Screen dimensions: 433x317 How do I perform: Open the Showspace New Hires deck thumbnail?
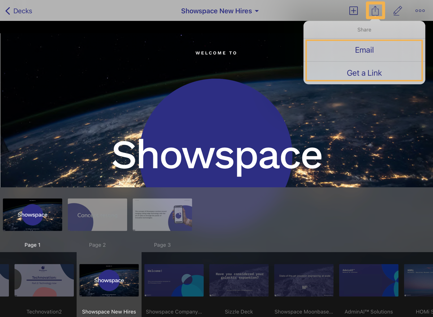coord(109,280)
